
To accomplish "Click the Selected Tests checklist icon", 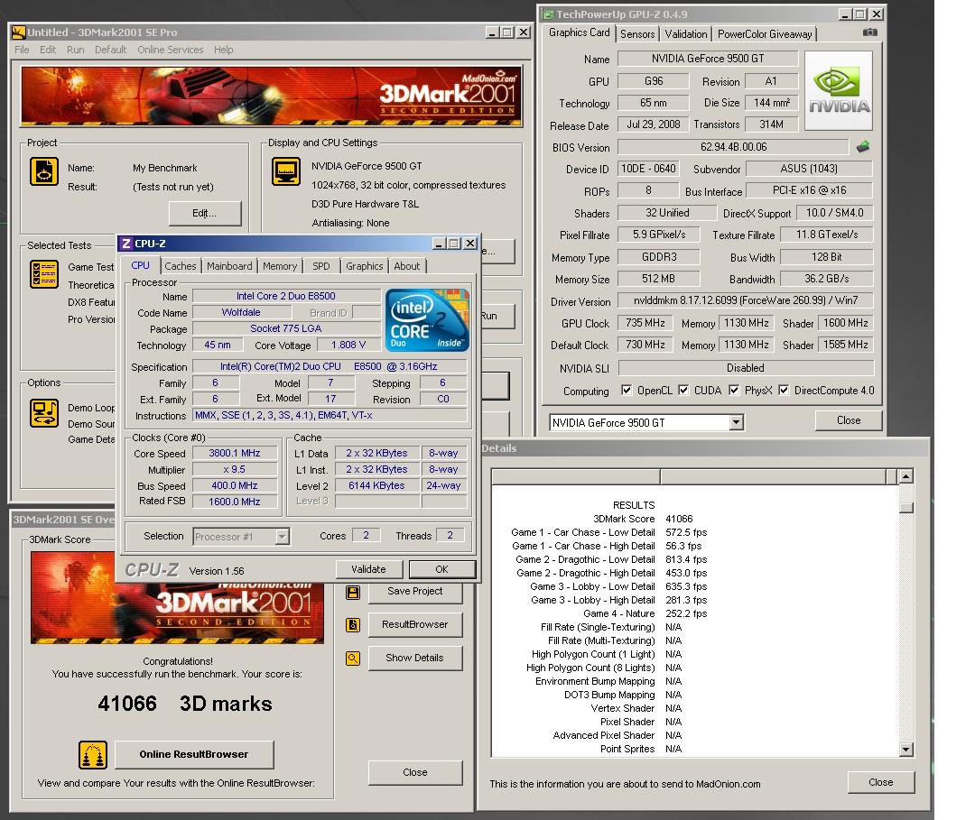I will pyautogui.click(x=44, y=274).
